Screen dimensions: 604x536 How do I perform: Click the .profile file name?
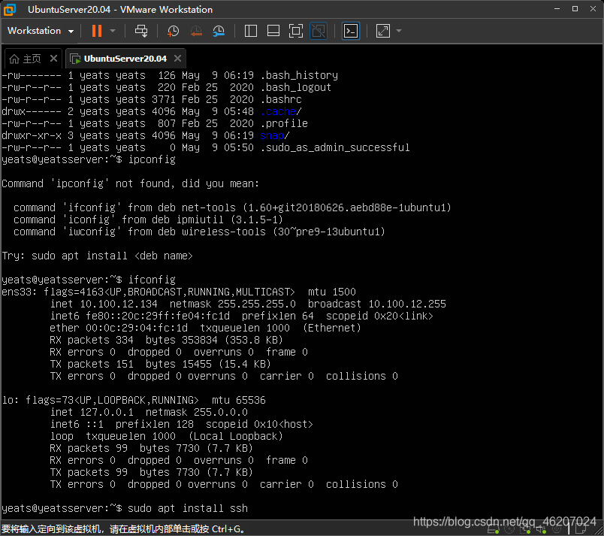284,124
